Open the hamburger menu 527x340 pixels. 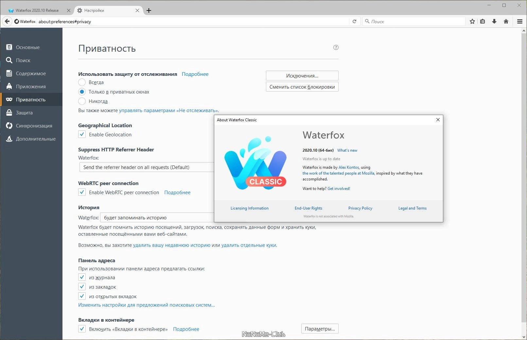click(x=520, y=21)
